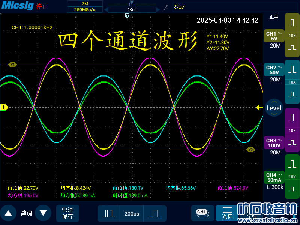The image size is (300, 225).
Task: Tap the large pulse icon in green CH4 strip
Action: pos(292,164)
